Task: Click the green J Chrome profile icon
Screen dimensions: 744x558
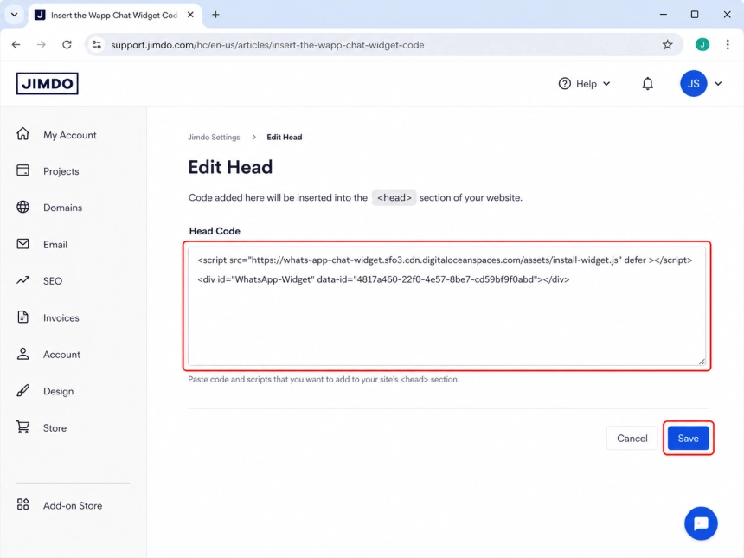Action: click(x=702, y=45)
